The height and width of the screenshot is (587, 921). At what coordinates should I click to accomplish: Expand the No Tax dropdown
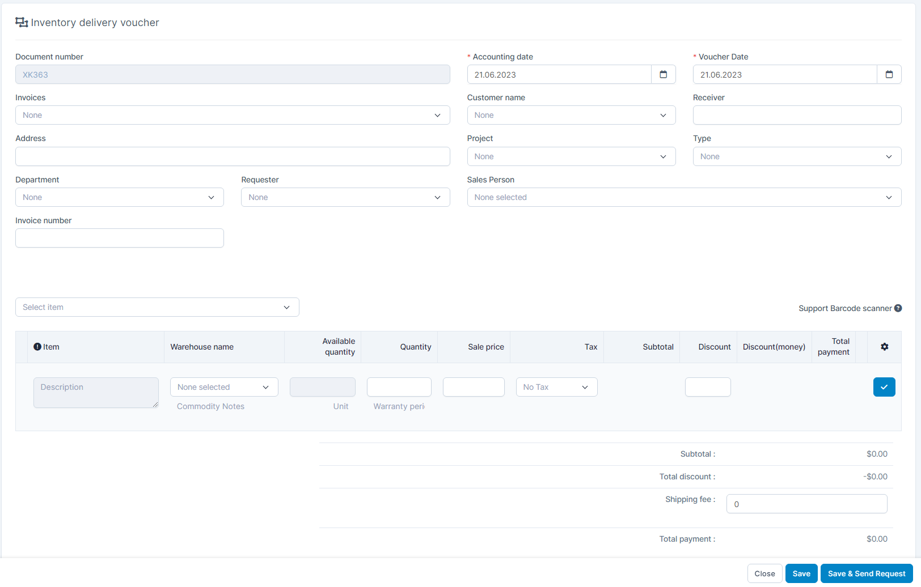coord(556,387)
